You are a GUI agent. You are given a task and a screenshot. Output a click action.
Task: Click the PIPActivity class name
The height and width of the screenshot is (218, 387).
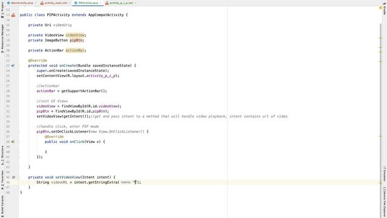(x=58, y=15)
